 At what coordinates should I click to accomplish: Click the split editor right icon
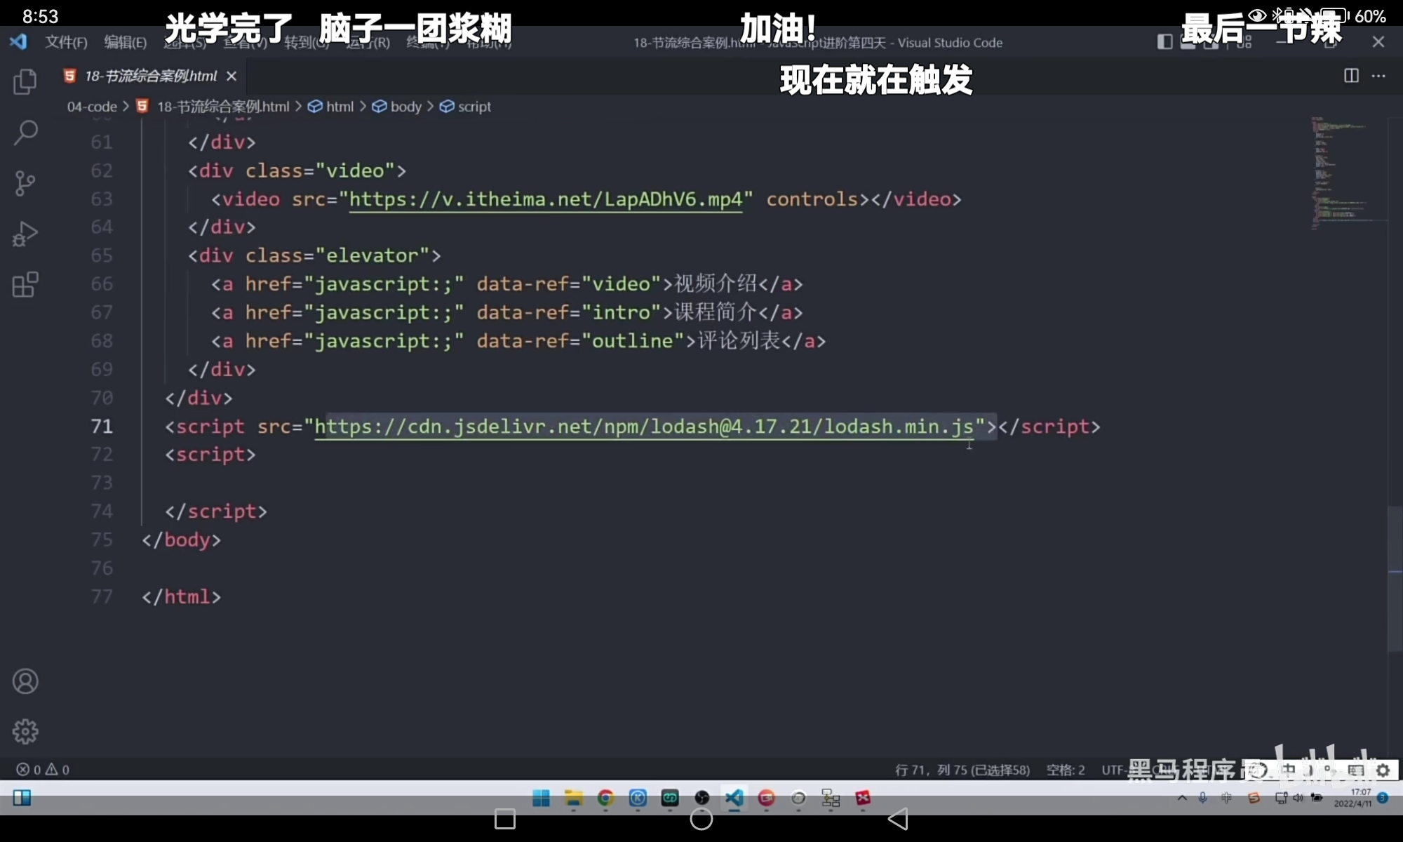click(x=1351, y=76)
